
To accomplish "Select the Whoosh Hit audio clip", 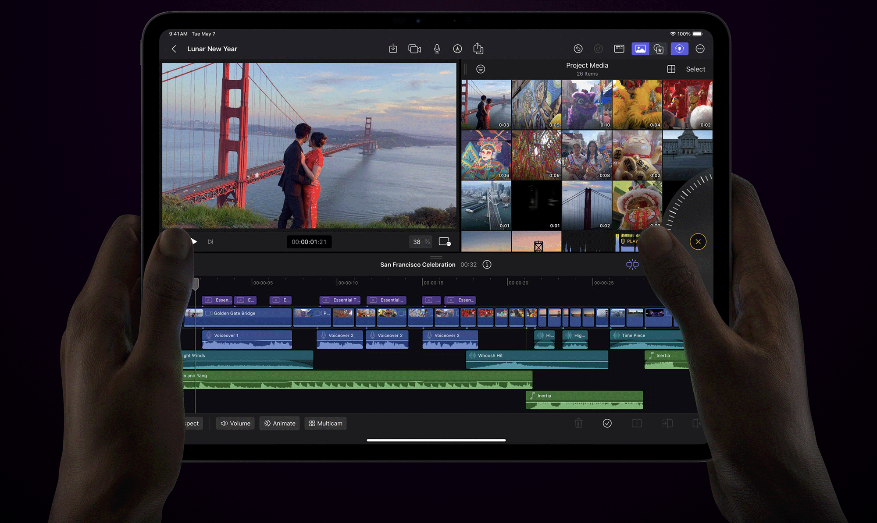I will pos(537,360).
